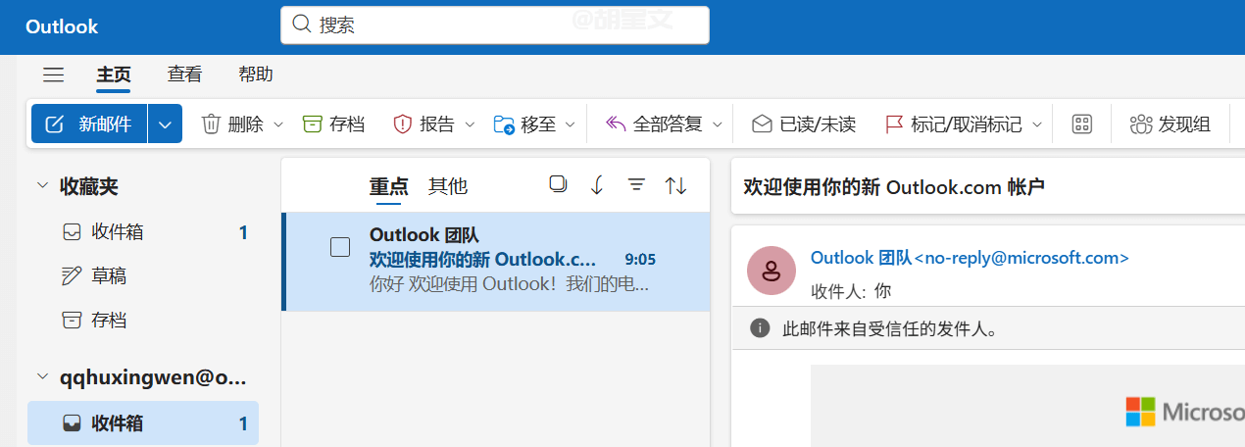Viewport: 1245px width, 447px height.
Task: Click the 发现组 button
Action: [x=1170, y=124]
